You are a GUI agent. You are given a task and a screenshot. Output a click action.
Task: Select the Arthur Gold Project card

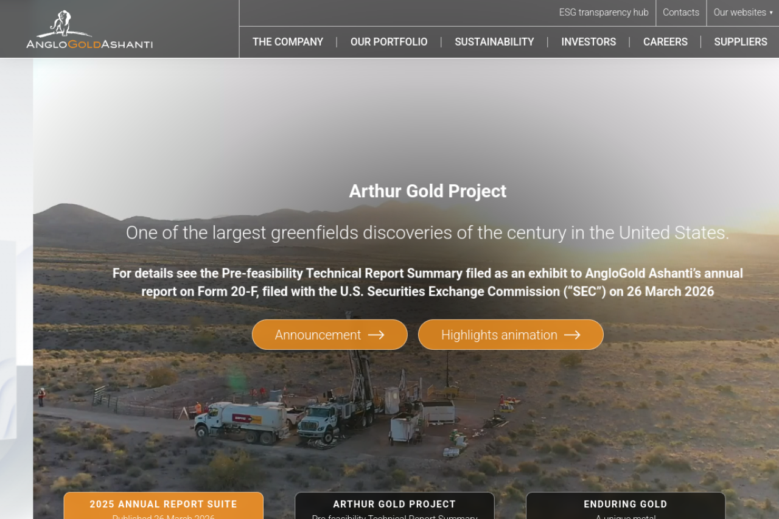click(x=394, y=506)
